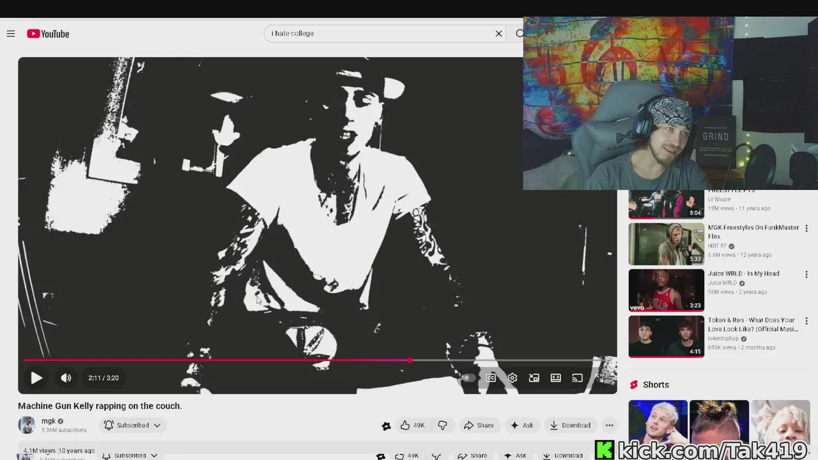Open the YouTube hamburger guide menu

pos(11,34)
